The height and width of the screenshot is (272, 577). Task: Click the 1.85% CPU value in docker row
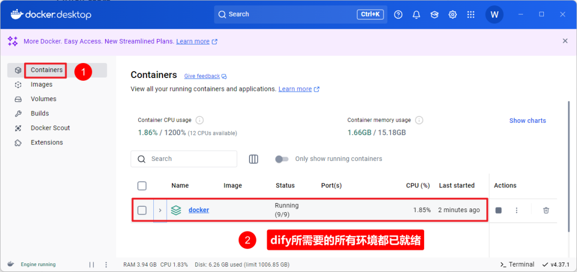point(422,210)
